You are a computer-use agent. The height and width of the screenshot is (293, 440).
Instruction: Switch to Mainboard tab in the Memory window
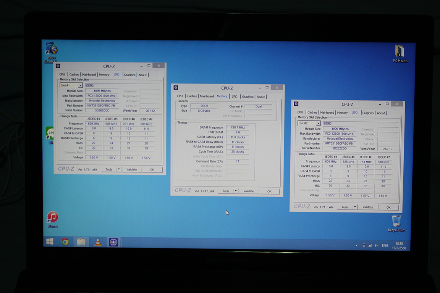point(207,96)
